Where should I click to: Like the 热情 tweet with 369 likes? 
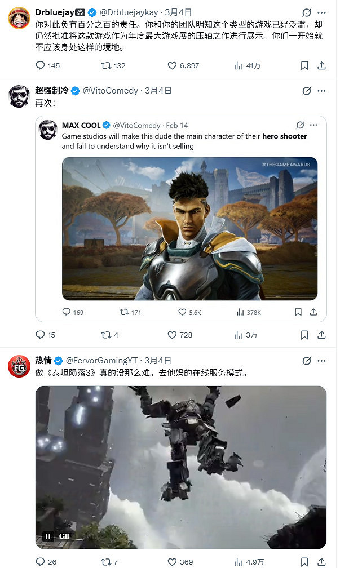tap(180, 562)
